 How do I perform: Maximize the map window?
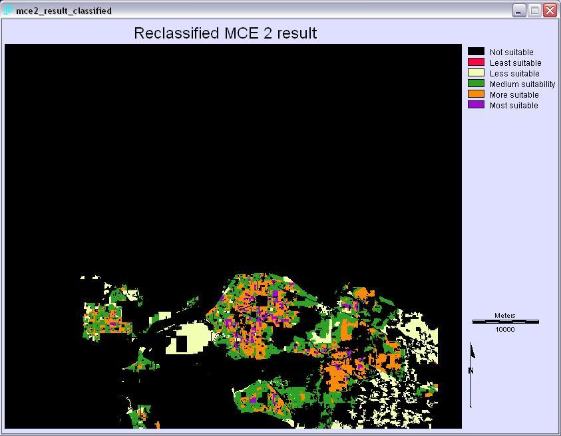[534, 11]
